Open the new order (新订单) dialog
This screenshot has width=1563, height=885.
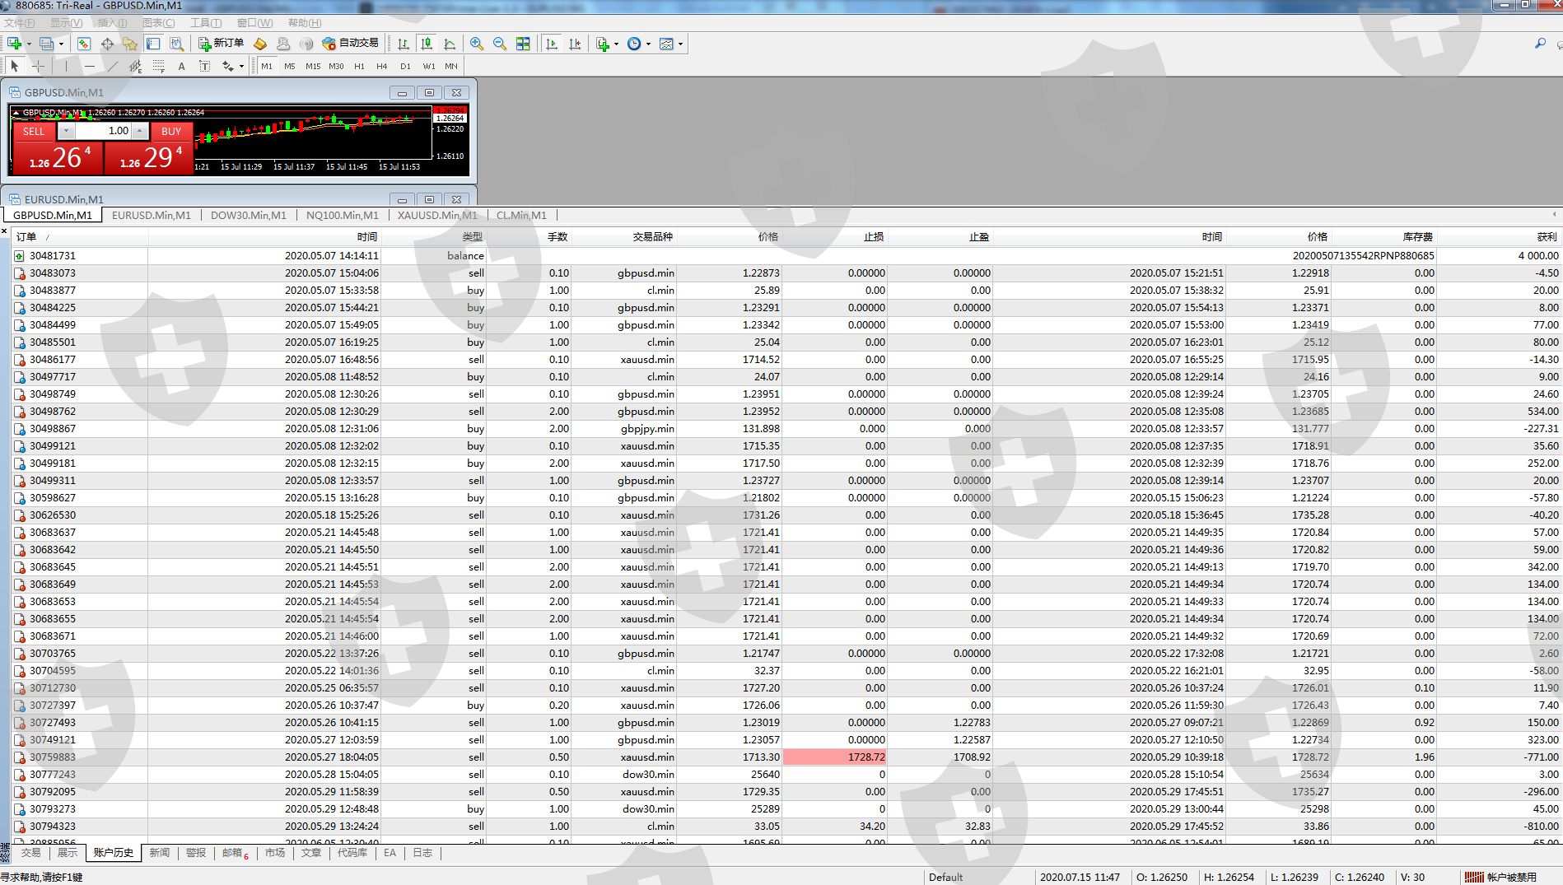pyautogui.click(x=221, y=44)
